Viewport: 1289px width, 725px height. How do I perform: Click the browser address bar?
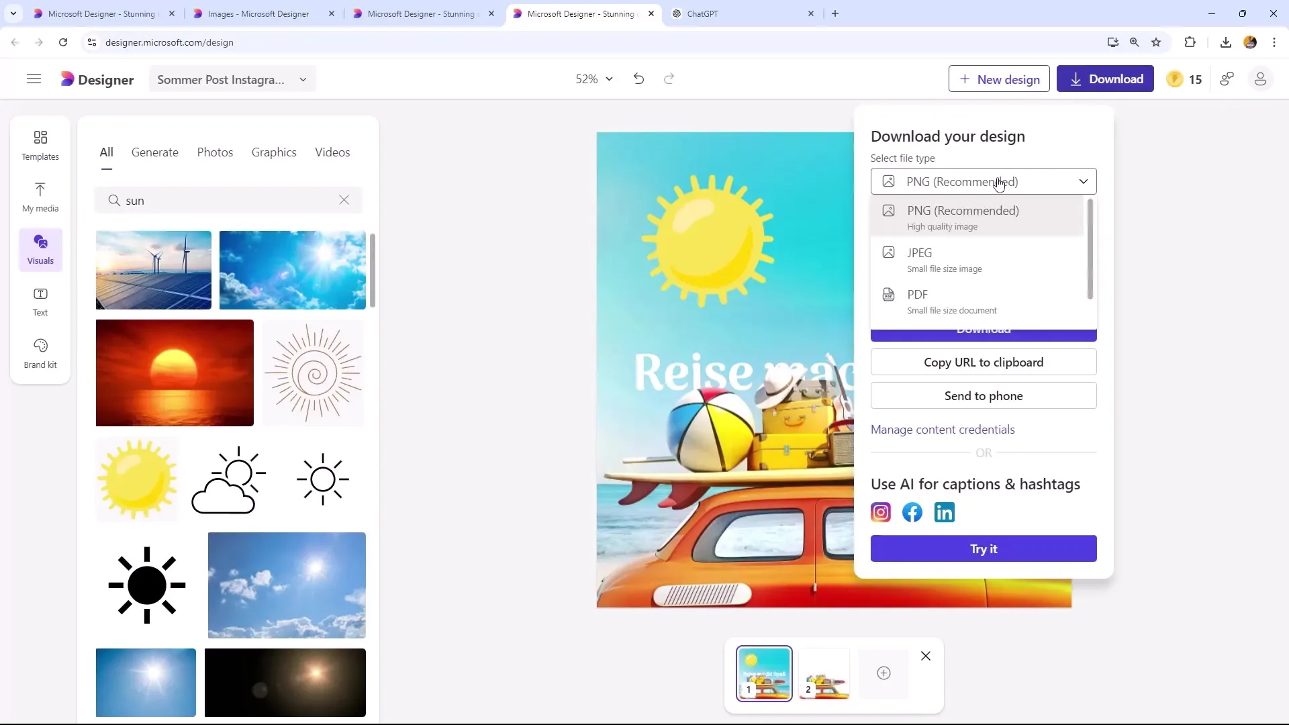click(591, 42)
